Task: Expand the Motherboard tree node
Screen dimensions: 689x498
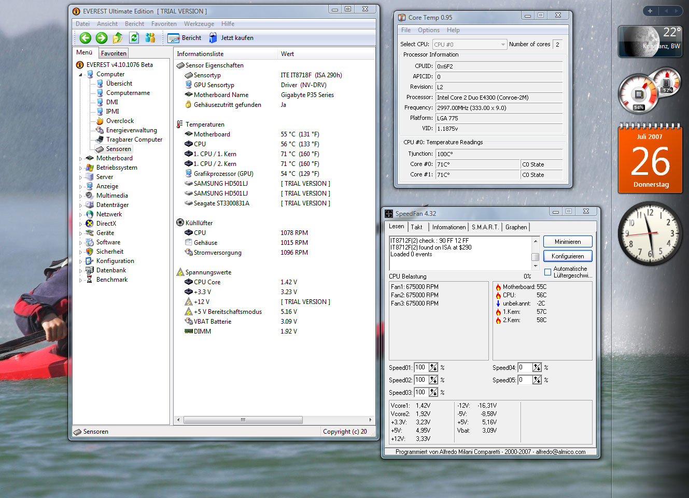Action: (80, 159)
